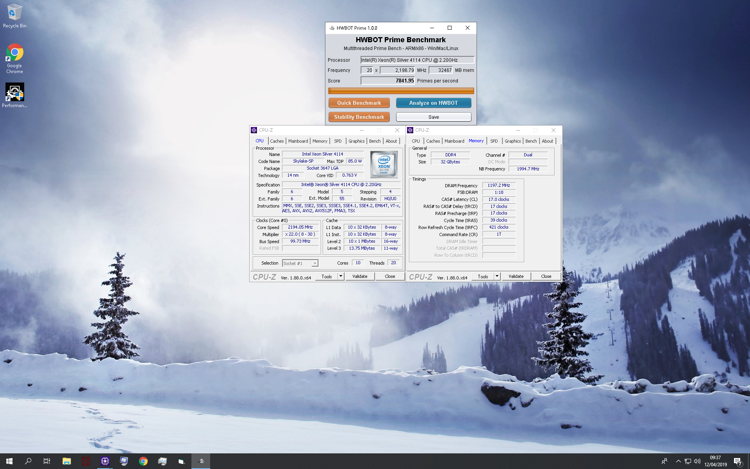Click the right CPU-Z window title icon

[x=410, y=130]
